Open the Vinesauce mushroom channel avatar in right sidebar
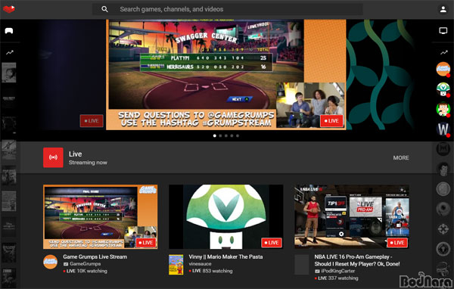The width and height of the screenshot is (454, 289). [x=443, y=89]
